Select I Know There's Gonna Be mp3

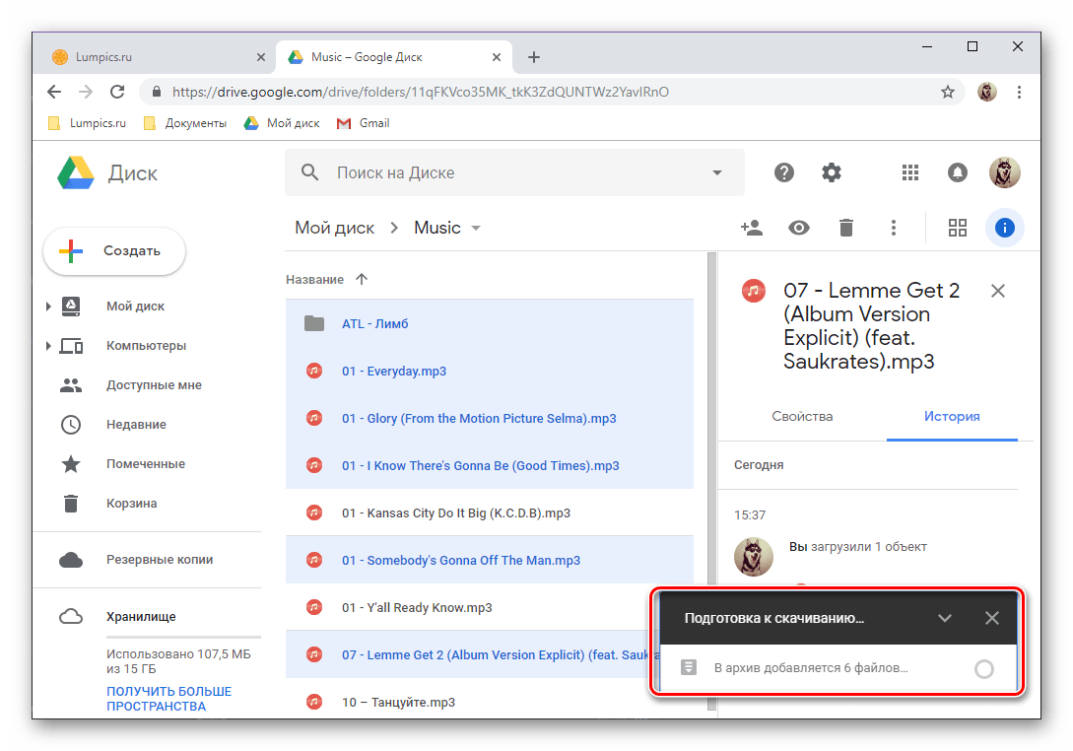coord(490,465)
